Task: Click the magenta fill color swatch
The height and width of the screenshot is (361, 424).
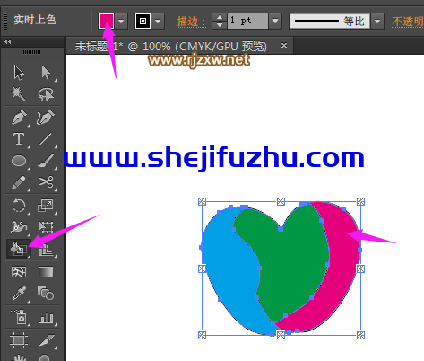Action: (x=106, y=22)
